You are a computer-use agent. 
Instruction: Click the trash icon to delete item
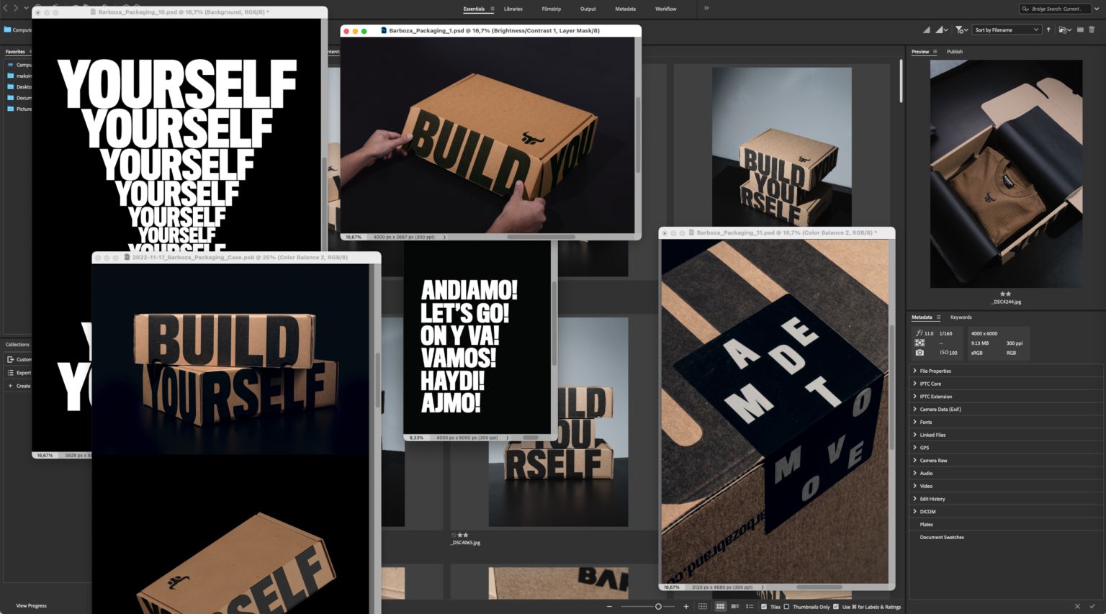(x=1092, y=30)
